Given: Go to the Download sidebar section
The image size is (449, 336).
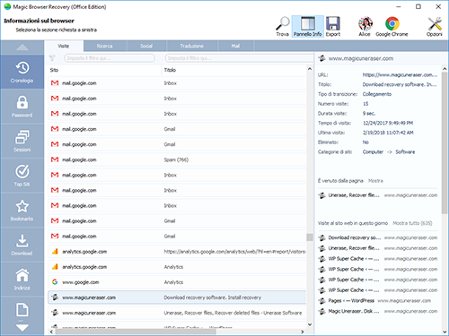Looking at the screenshot, I should (x=22, y=245).
